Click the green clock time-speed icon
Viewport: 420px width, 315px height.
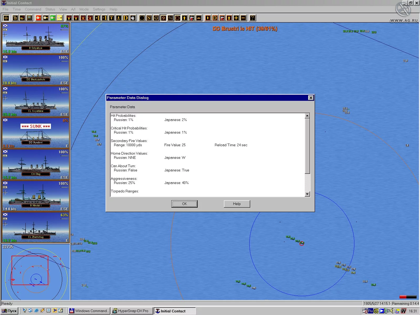53,18
